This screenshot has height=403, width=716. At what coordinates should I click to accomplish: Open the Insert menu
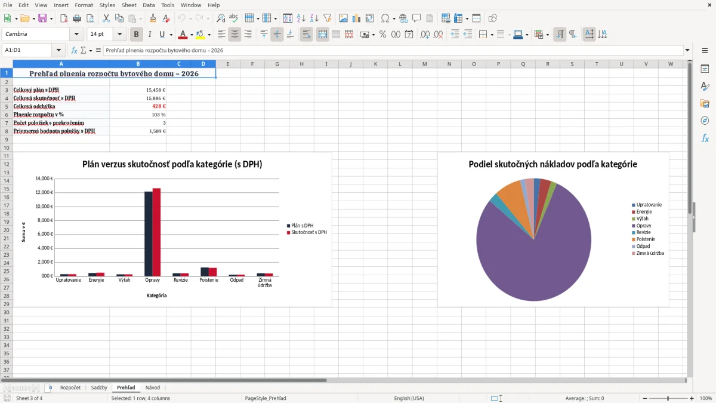tap(61, 5)
